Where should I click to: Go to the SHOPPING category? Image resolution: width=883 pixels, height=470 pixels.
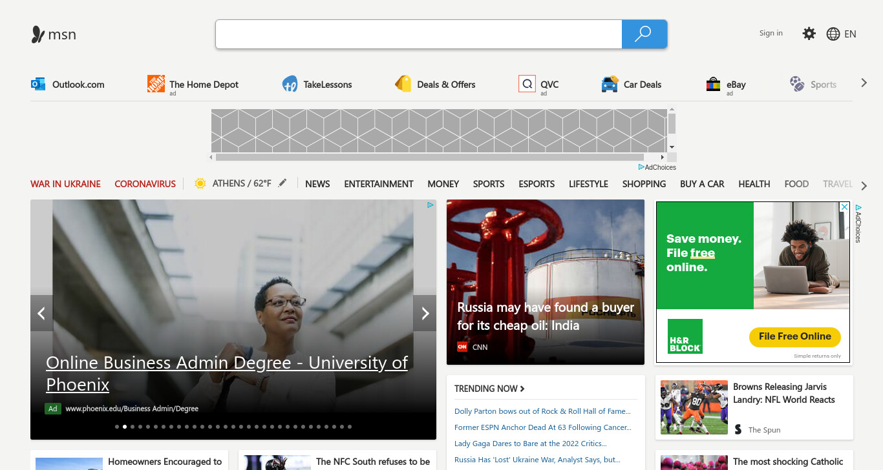(x=644, y=184)
